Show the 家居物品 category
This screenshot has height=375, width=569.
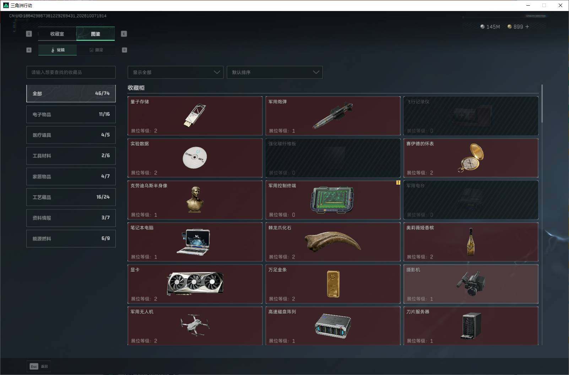tap(71, 176)
